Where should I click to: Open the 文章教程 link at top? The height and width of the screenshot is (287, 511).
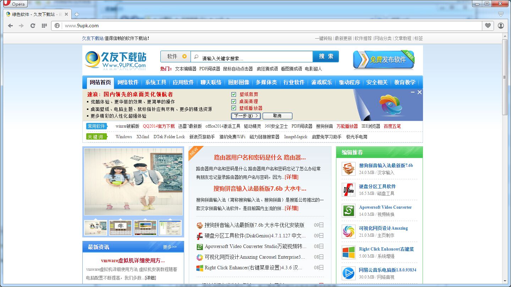pyautogui.click(x=403, y=38)
